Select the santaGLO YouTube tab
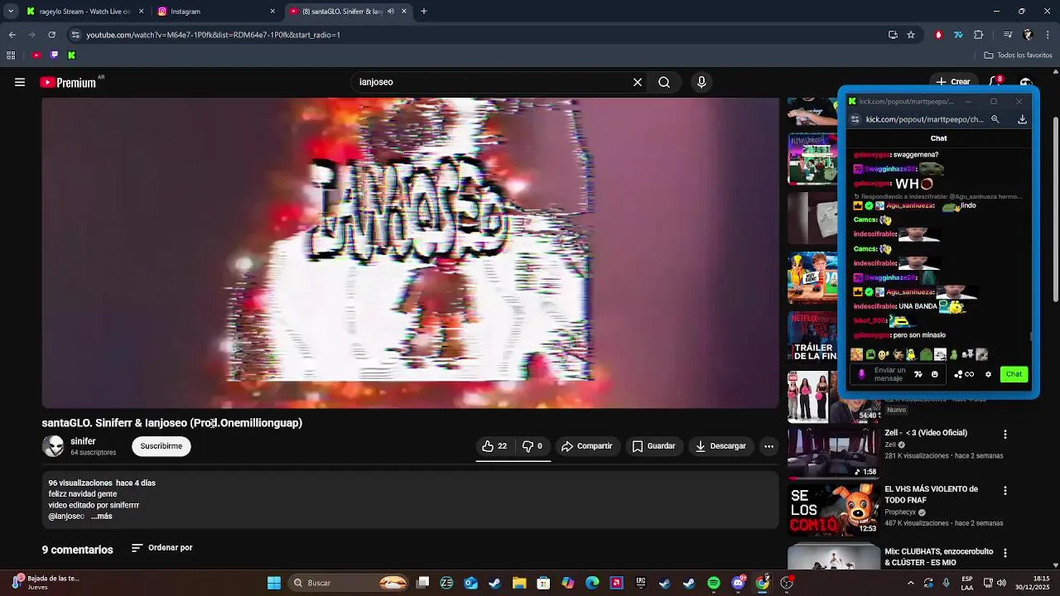 pyautogui.click(x=341, y=12)
